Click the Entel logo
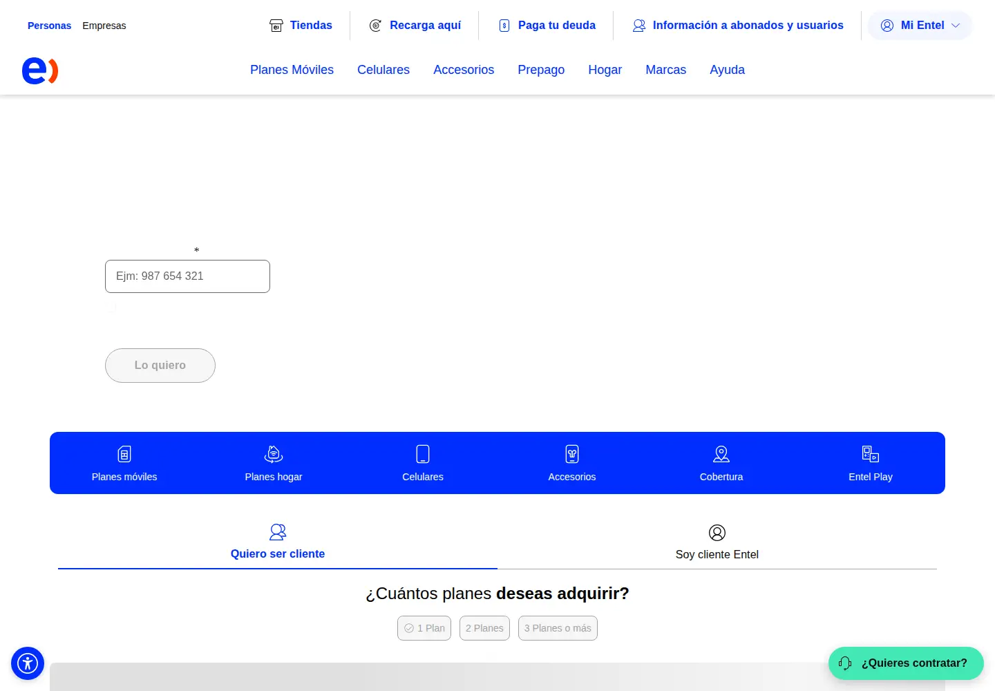 coord(40,70)
